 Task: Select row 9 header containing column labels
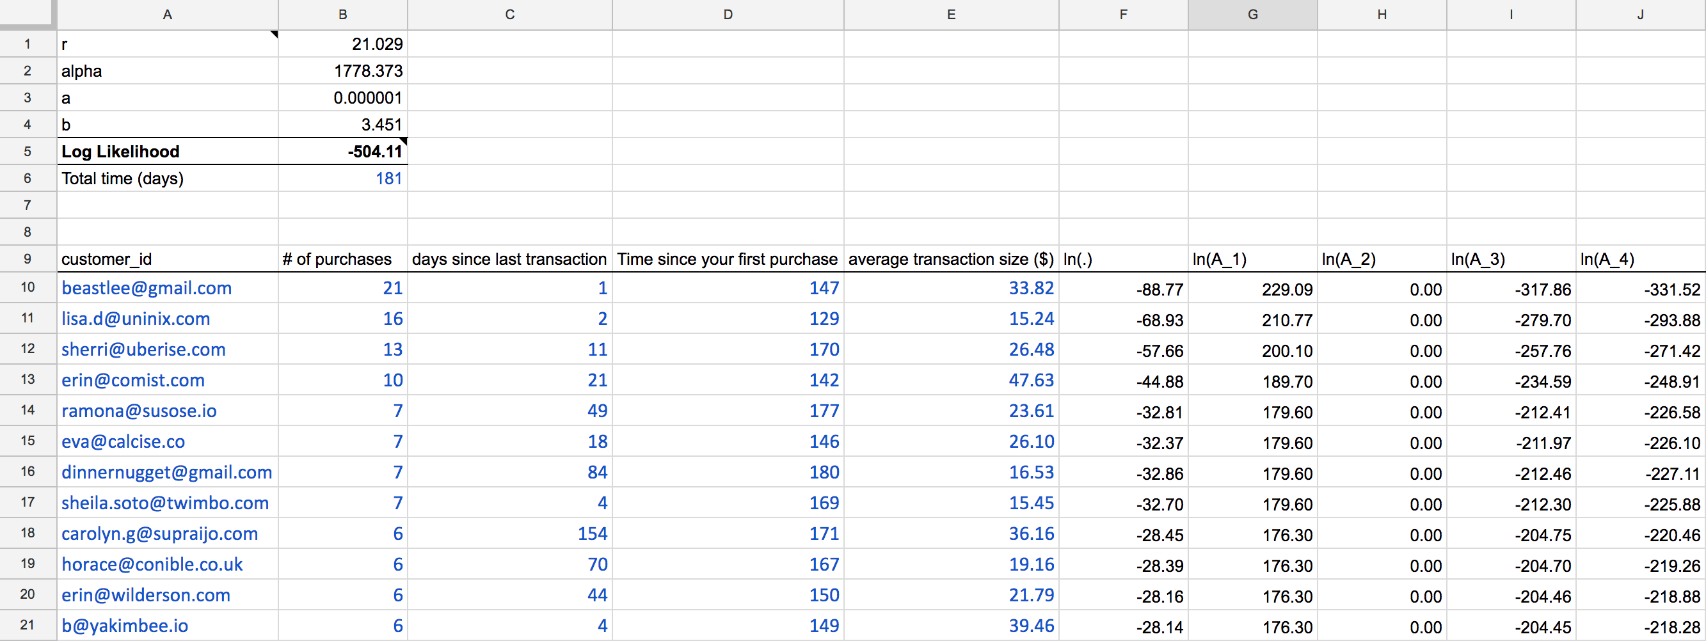pos(27,259)
